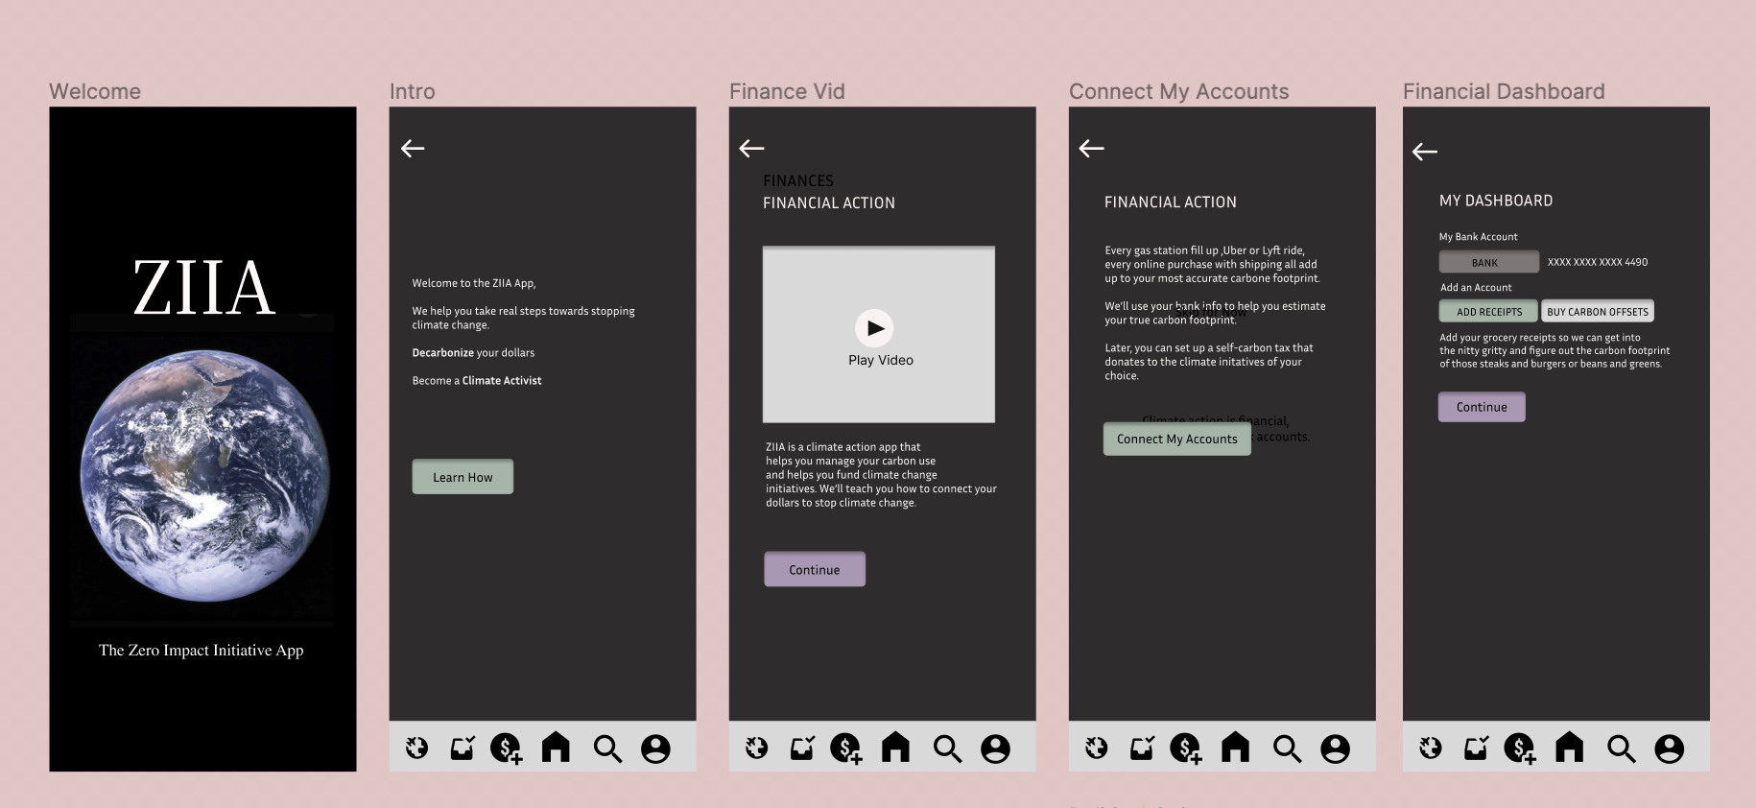The image size is (1756, 808).
Task: Click the ADD RECEIPTS button
Action: pos(1488,311)
